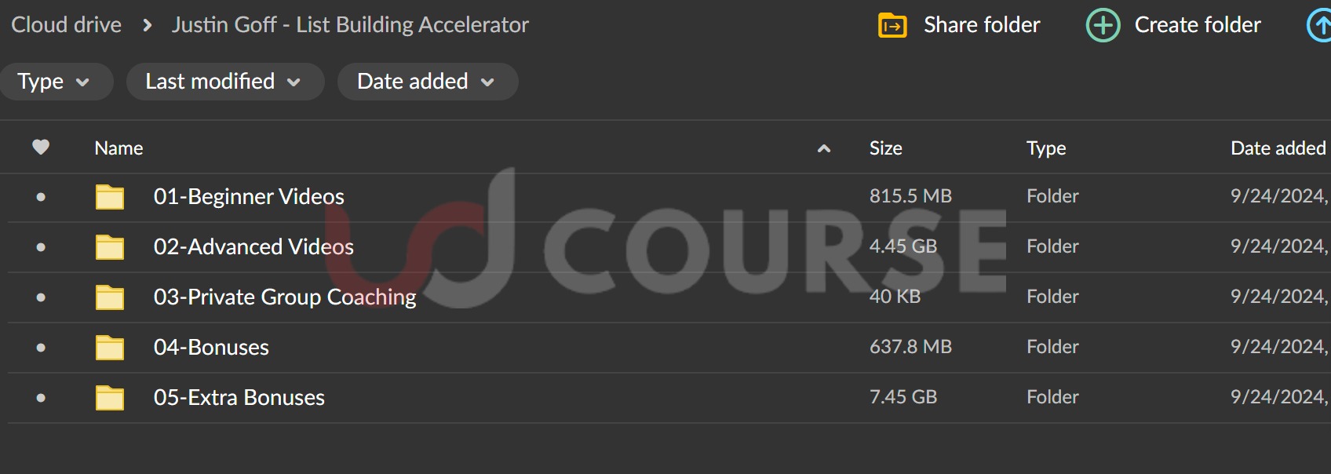Toggle the favourite heart column header
Image resolution: width=1331 pixels, height=474 pixels.
pos(41,147)
